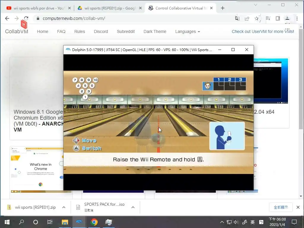Viewport: 304px width, 228px height.
Task: Open the volume speaker icon in system tray
Action: (x=236, y=222)
